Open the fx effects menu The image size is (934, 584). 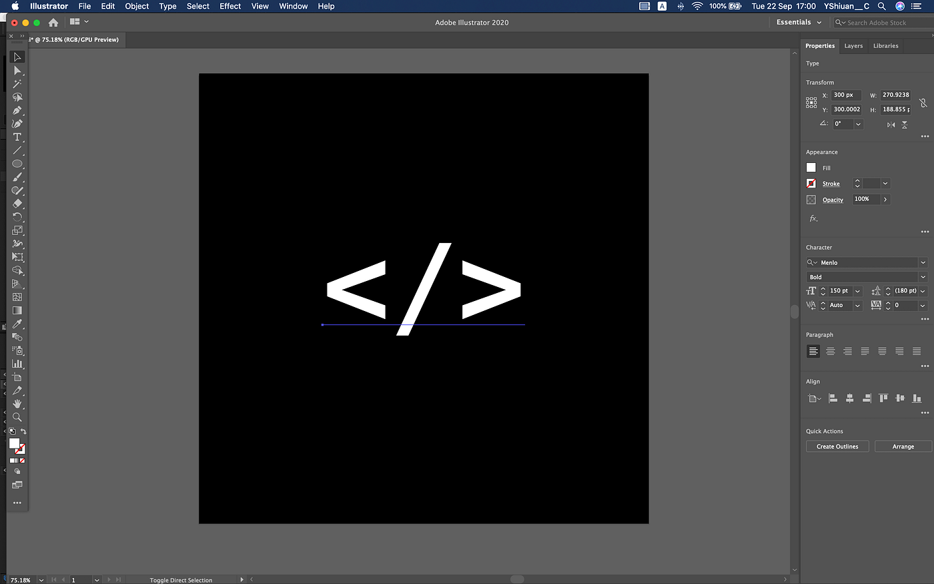pos(813,218)
